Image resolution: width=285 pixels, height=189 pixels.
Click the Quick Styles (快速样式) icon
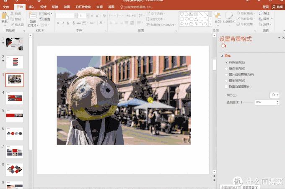click(x=229, y=15)
